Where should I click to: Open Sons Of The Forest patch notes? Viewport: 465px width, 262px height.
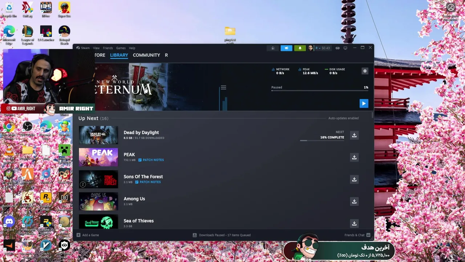[x=148, y=182]
